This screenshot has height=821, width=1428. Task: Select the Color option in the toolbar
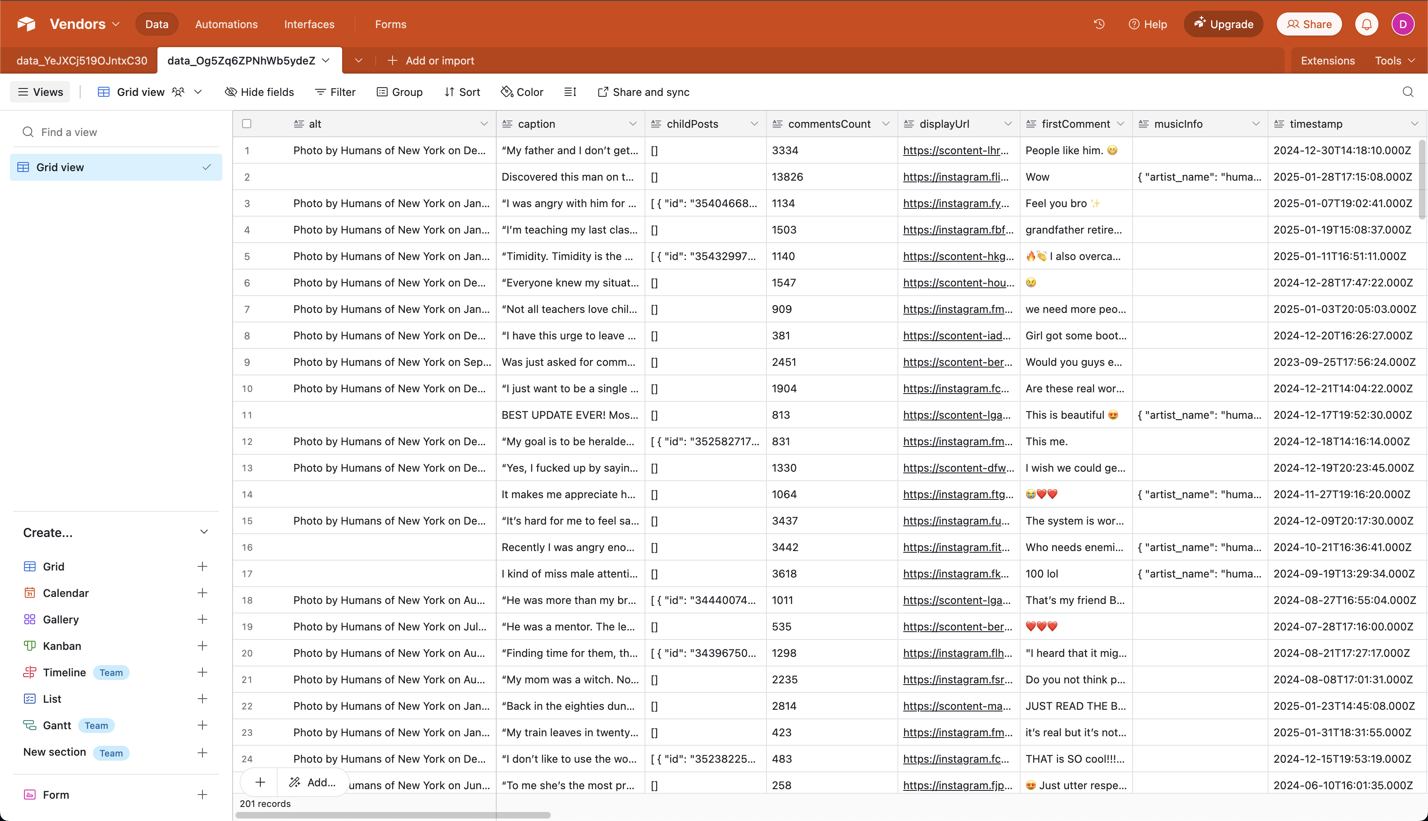521,91
